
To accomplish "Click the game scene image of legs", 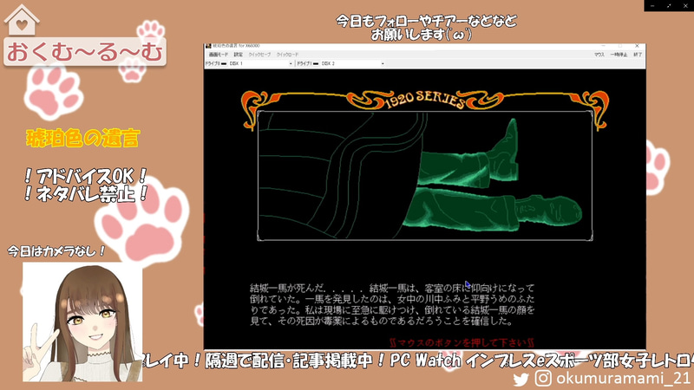I will click(x=424, y=176).
